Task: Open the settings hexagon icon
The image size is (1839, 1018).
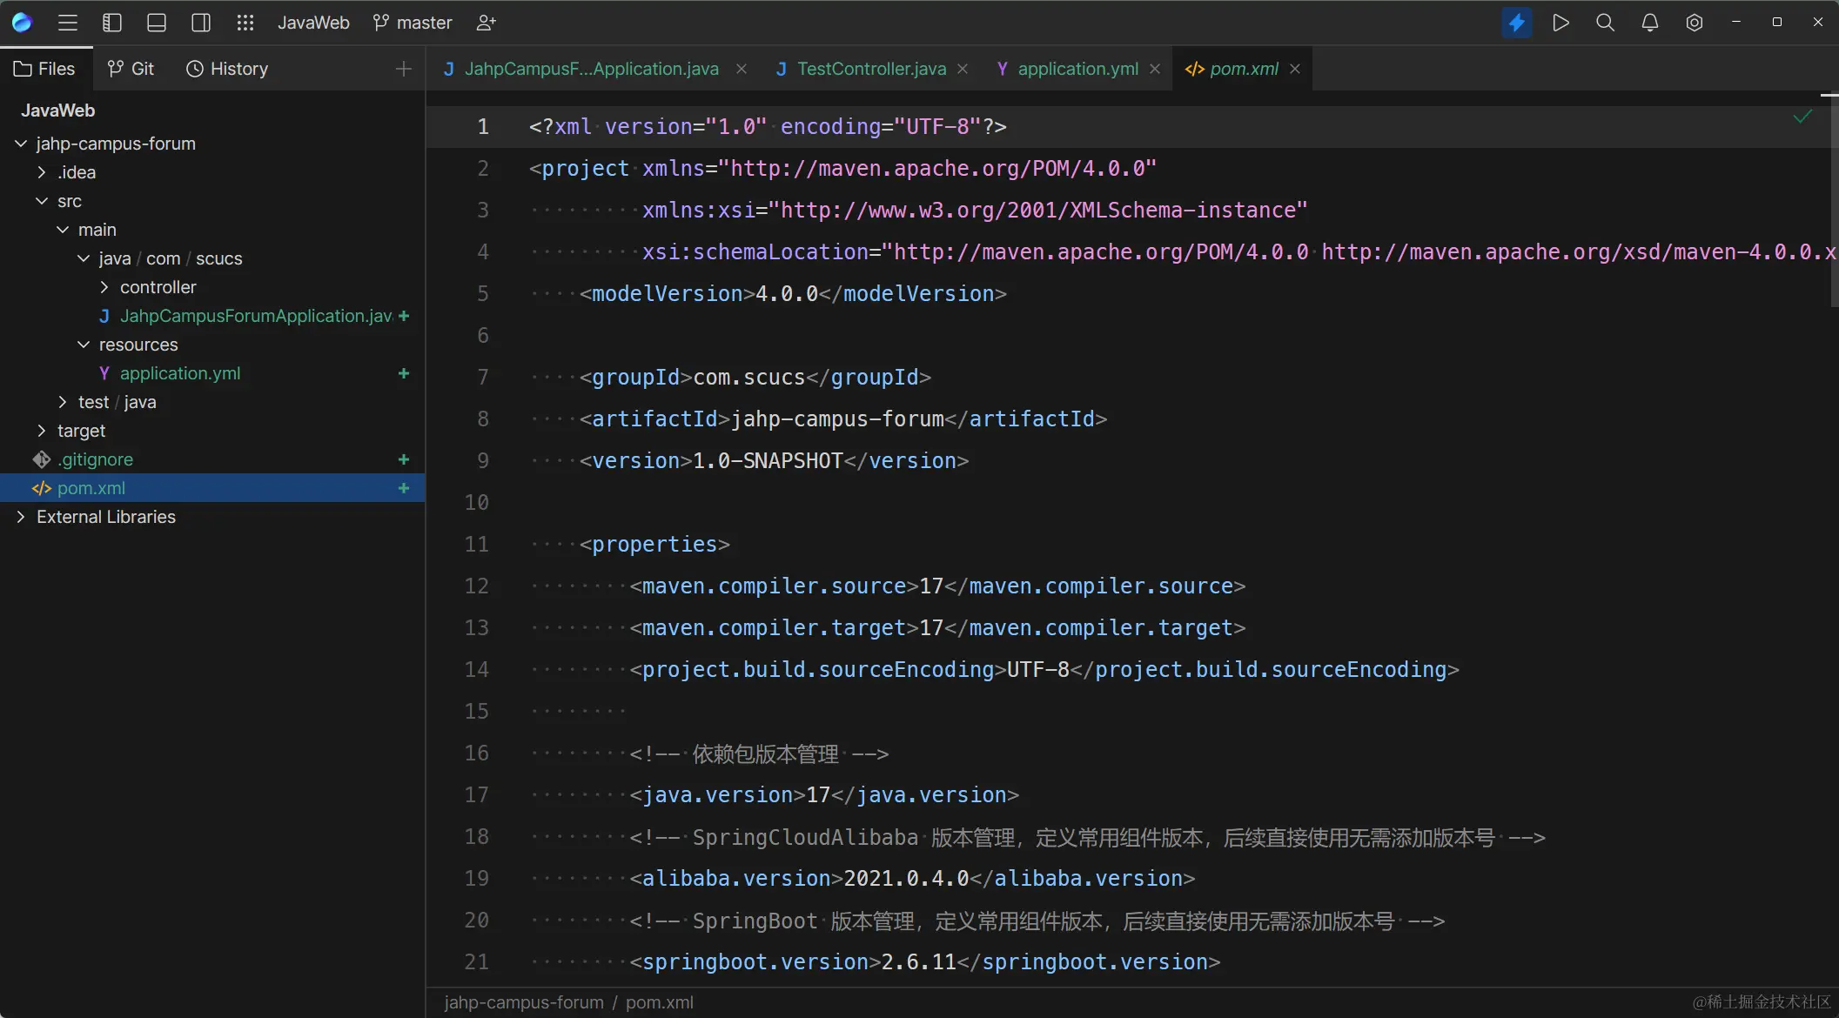Action: (x=1694, y=23)
